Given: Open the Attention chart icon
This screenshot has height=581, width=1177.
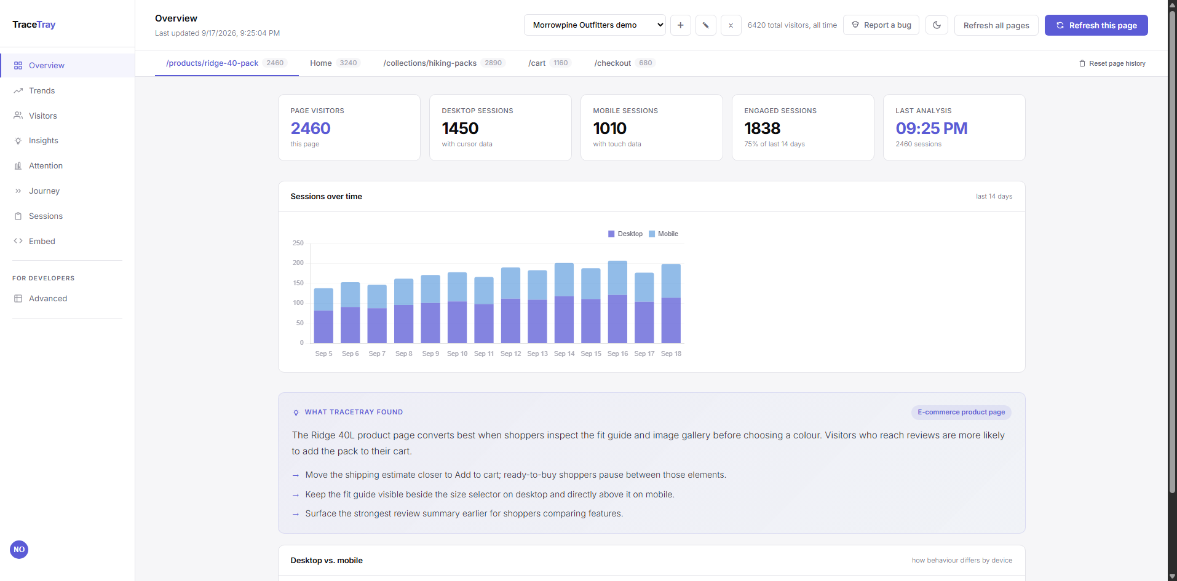Looking at the screenshot, I should tap(18, 166).
